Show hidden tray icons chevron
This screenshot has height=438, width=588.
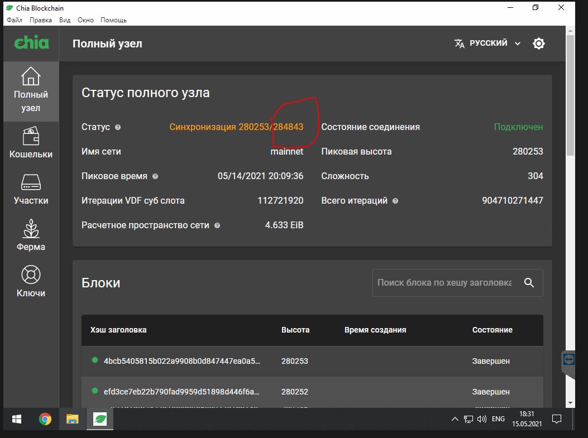tap(455, 419)
